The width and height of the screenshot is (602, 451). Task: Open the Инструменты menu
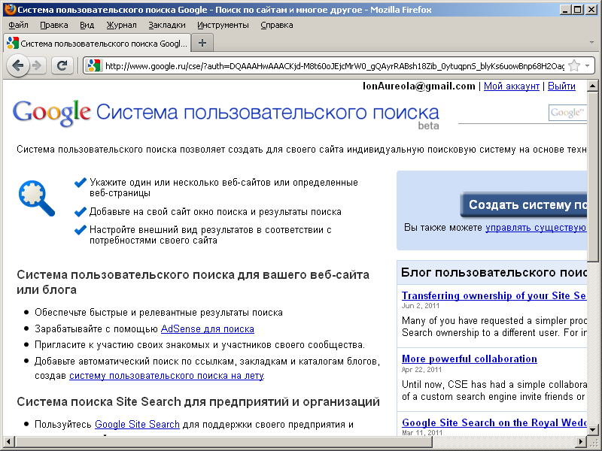click(223, 25)
